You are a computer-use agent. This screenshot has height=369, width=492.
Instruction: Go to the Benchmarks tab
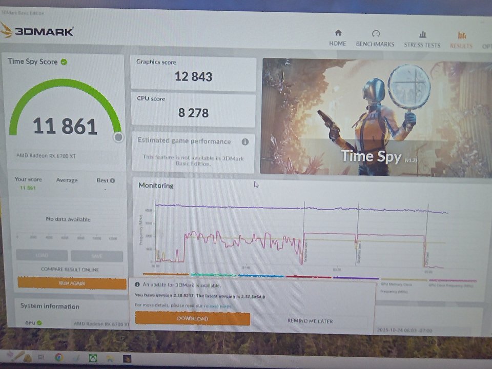375,44
